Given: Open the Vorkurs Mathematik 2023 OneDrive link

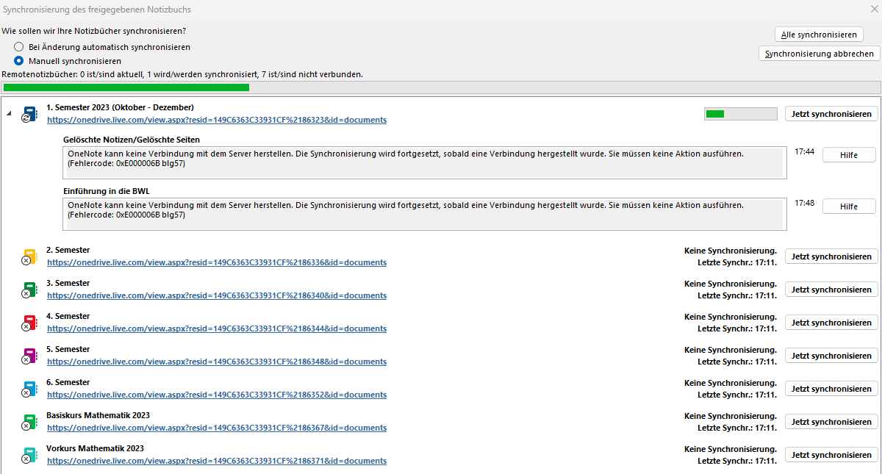Looking at the screenshot, I should coord(217,461).
